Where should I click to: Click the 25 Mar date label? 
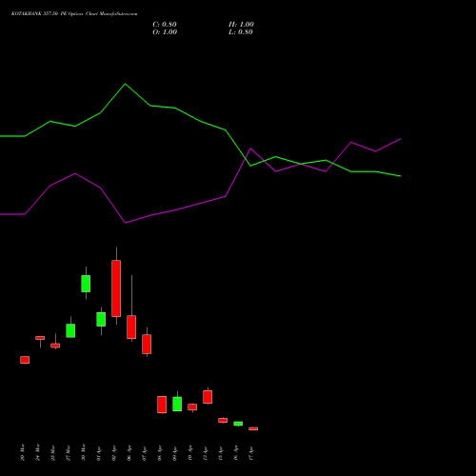52,452
